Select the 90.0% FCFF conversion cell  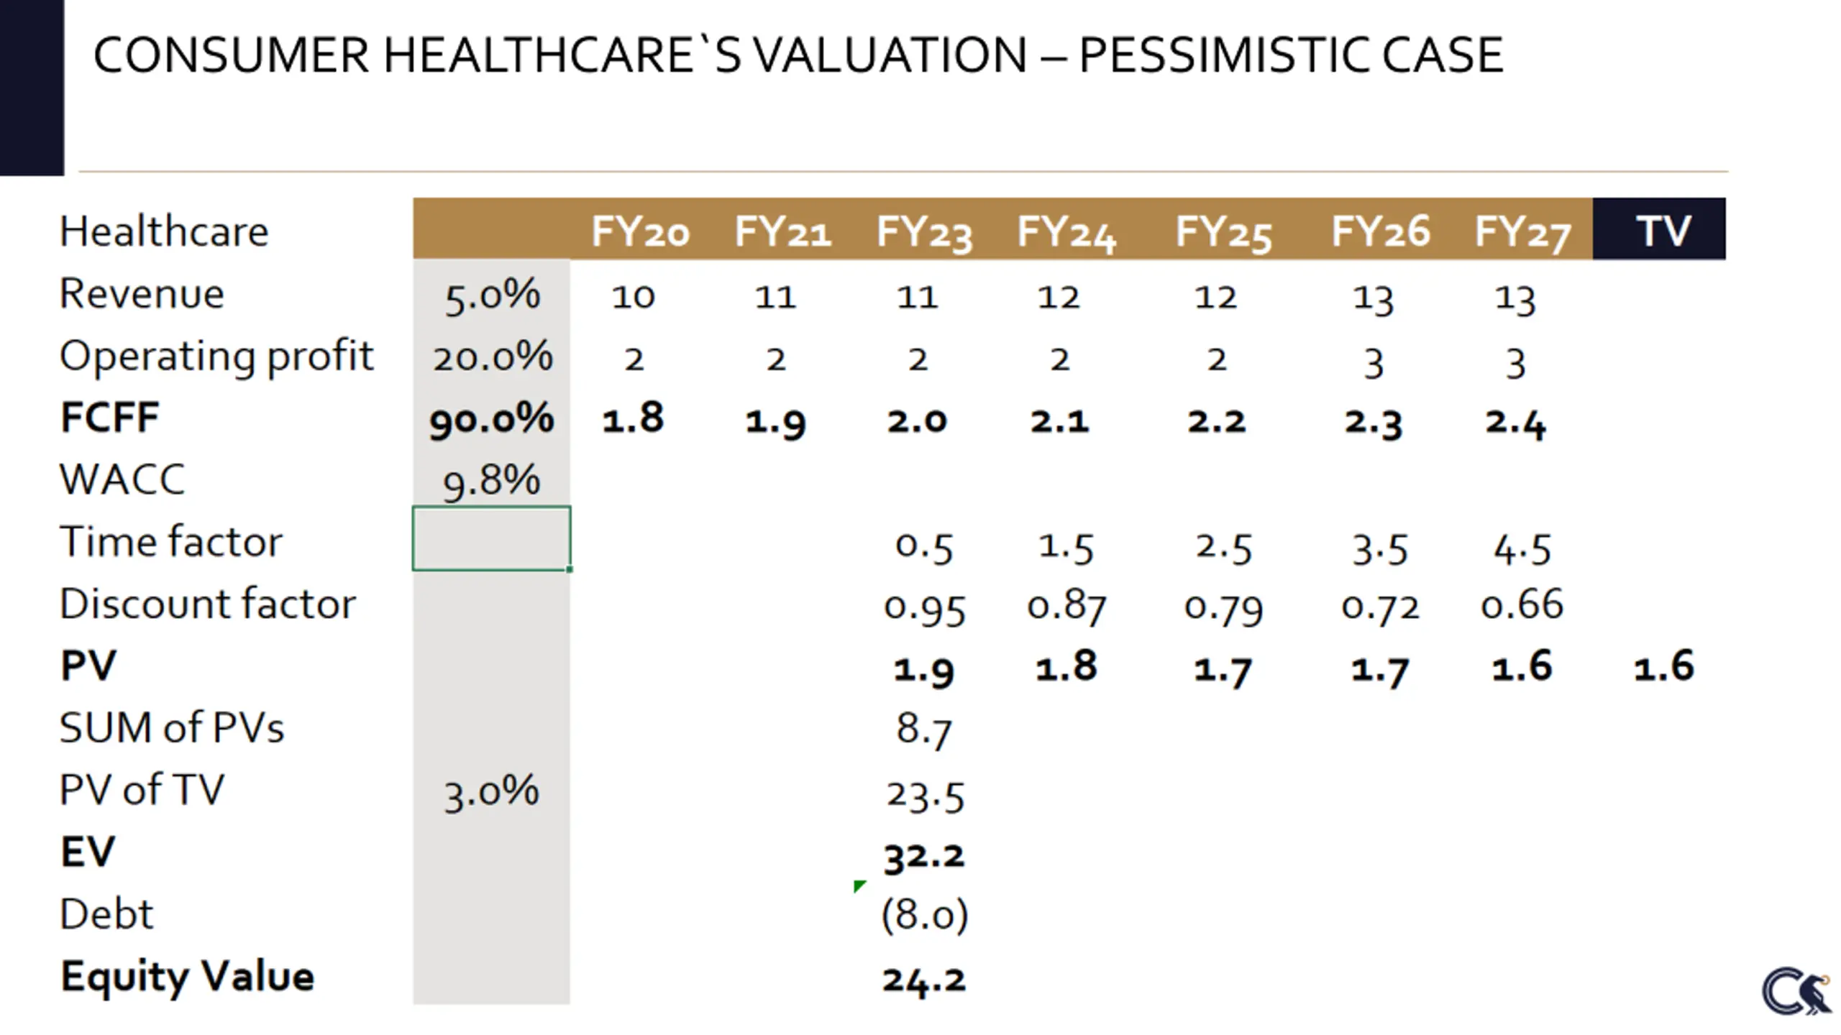(492, 419)
